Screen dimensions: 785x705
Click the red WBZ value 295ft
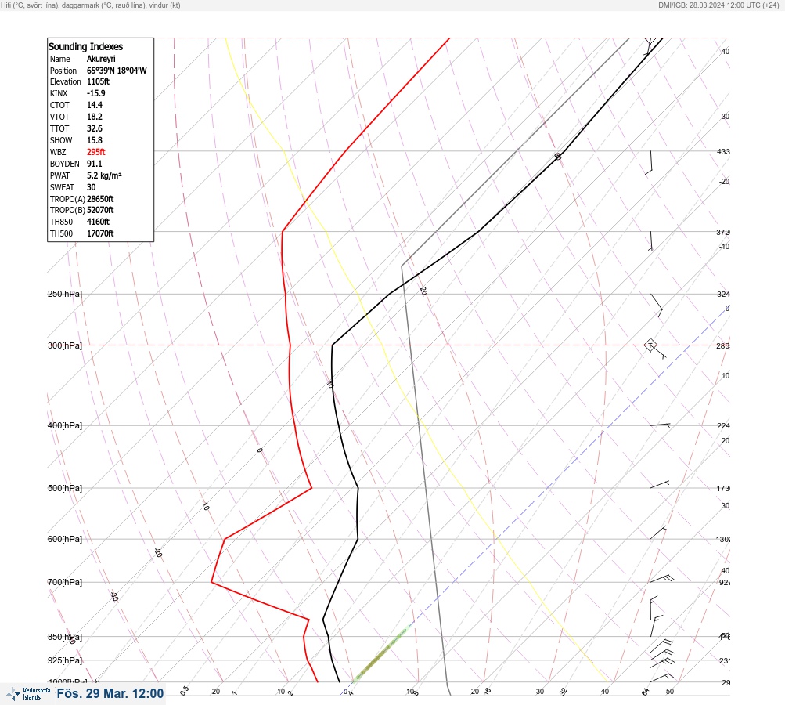[96, 152]
